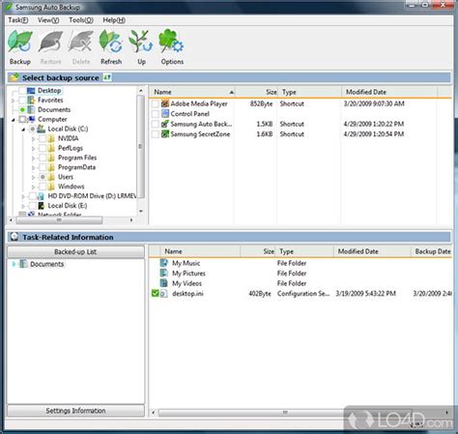Click the Documents icon in Backed-up List
458x434 pixels.
pos(23,264)
